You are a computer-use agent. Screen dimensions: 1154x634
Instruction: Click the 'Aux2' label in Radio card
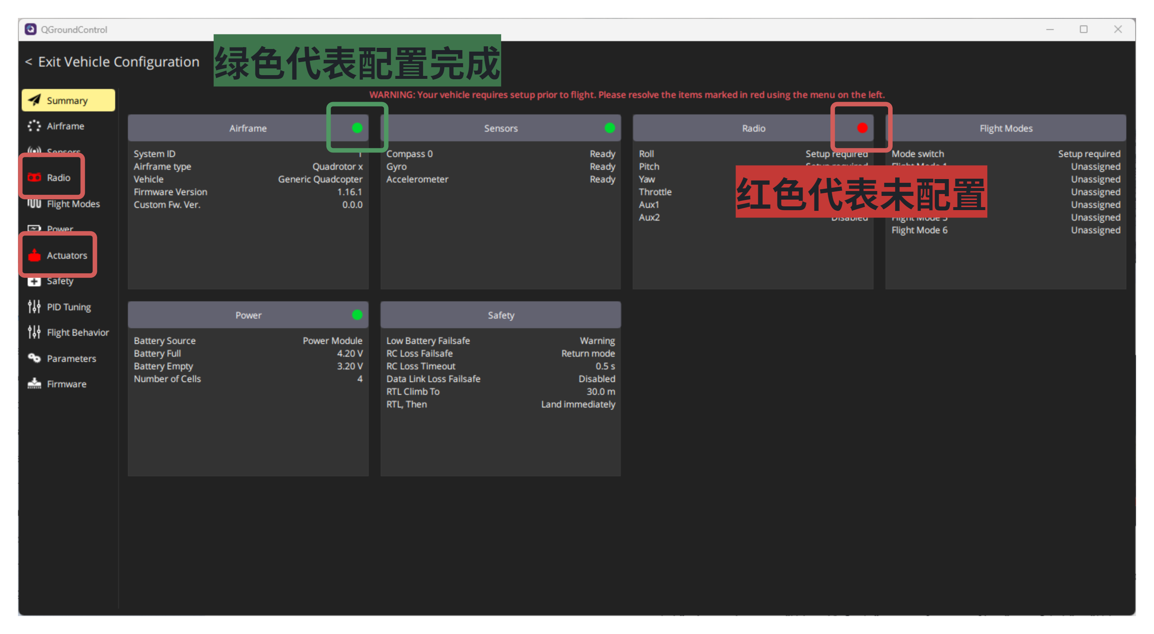coord(649,217)
